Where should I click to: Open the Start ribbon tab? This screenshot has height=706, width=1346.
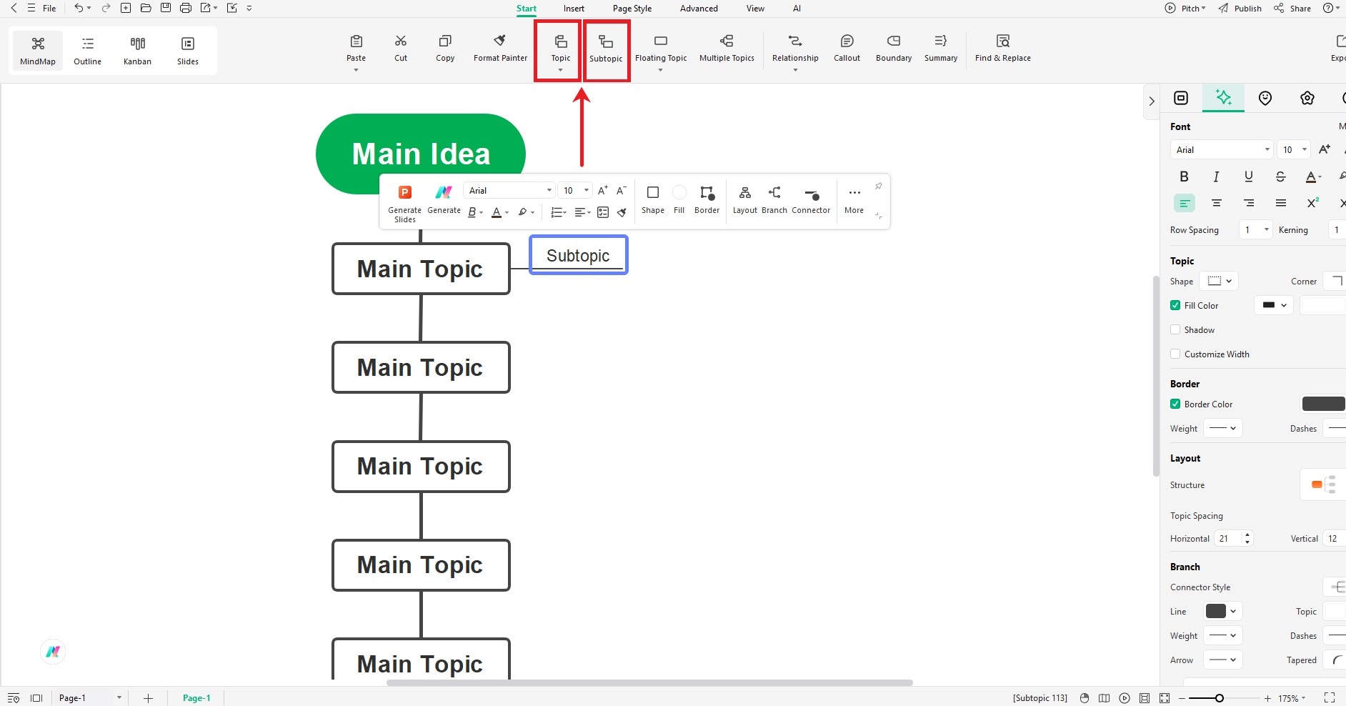pyautogui.click(x=527, y=9)
